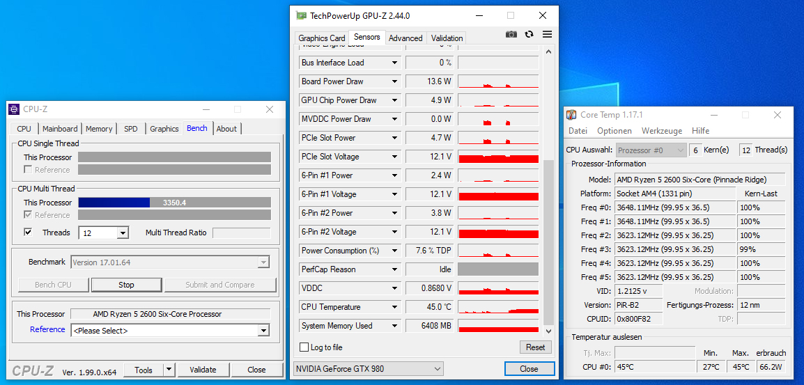The height and width of the screenshot is (385, 804).
Task: Click the Multi Thread This Processor score bar
Action: pos(174,203)
